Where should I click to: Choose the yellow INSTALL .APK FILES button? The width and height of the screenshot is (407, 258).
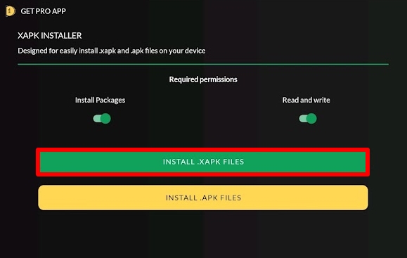coord(203,198)
